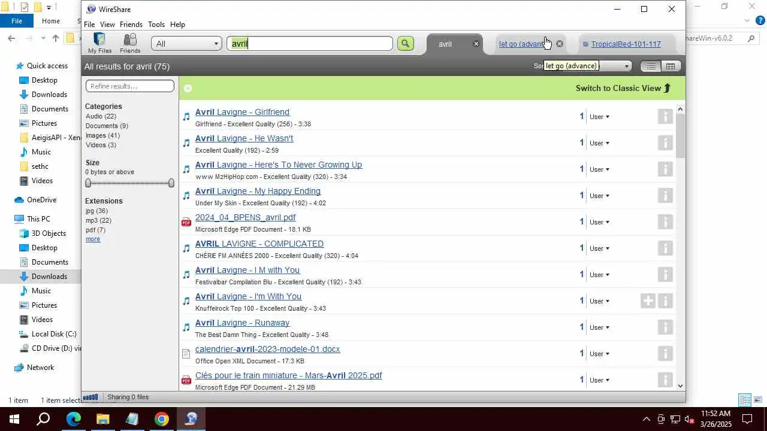Viewport: 767px width, 431px height.
Task: Filter by Documents (9) category
Action: coord(107,126)
